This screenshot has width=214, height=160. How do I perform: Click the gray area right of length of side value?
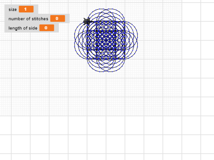coord(56,28)
